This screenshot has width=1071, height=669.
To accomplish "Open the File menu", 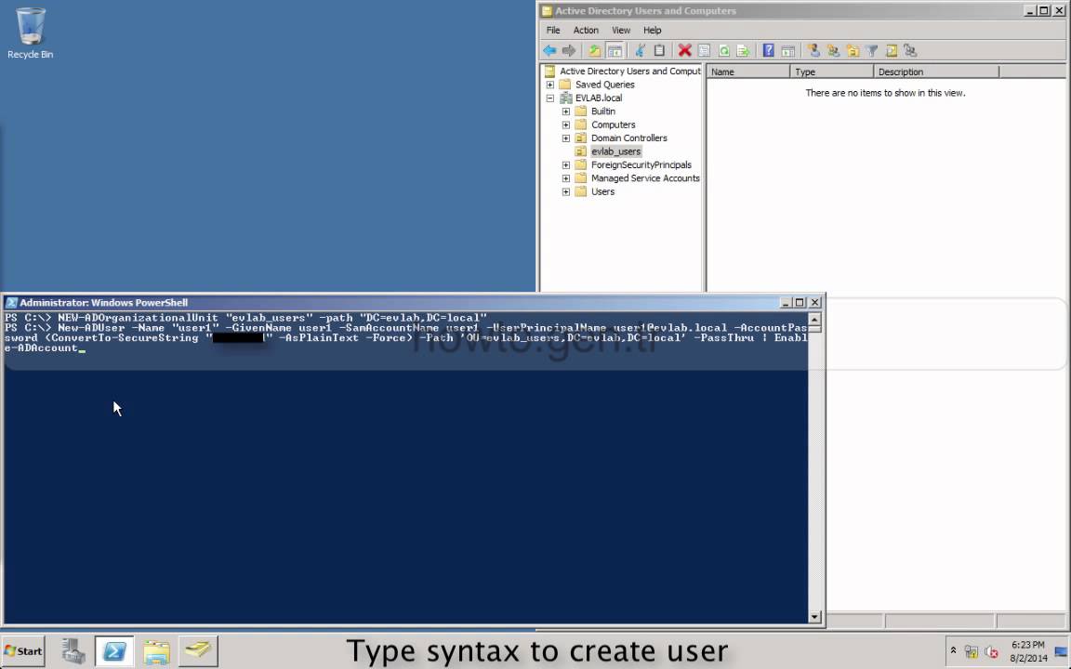I will coord(553,30).
